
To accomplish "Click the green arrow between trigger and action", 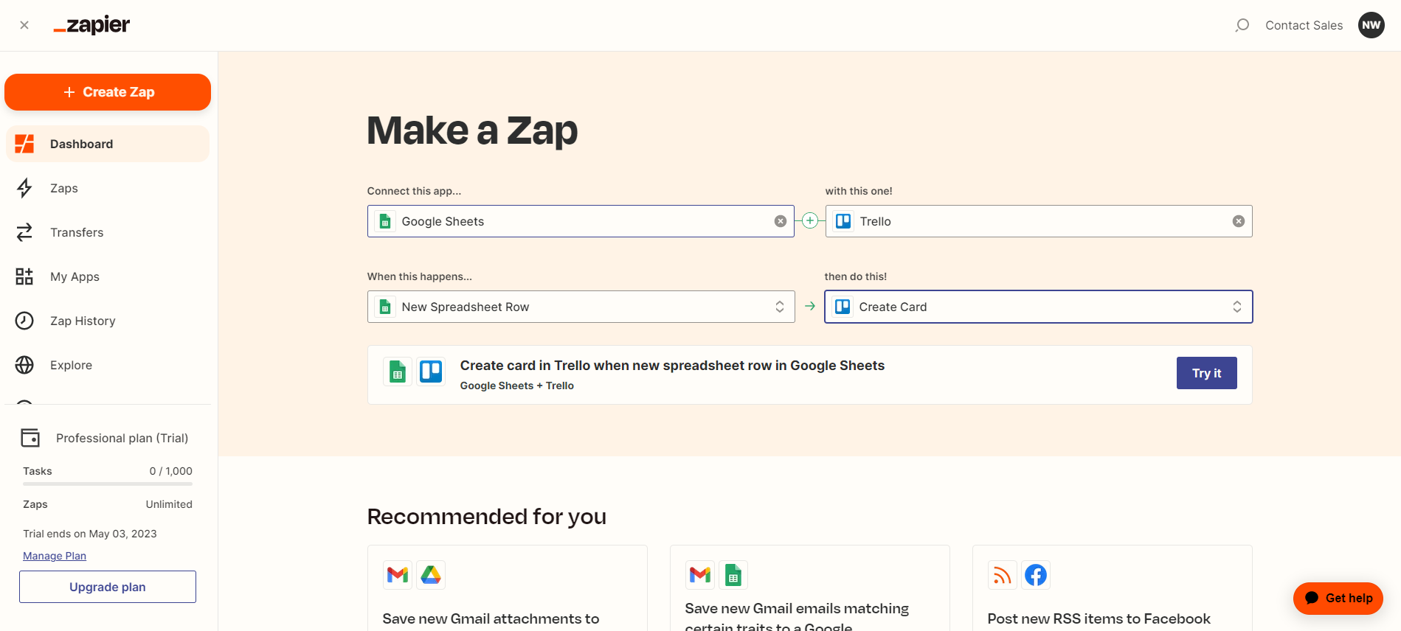I will [x=810, y=306].
